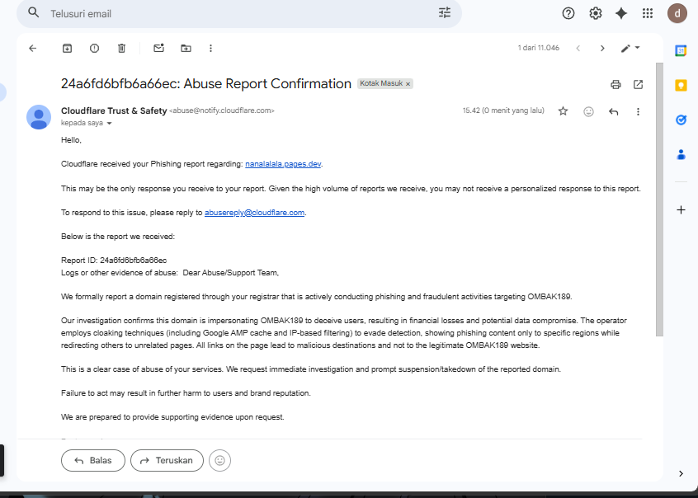Open Gmail settings gear
This screenshot has height=498, width=698.
tap(596, 13)
